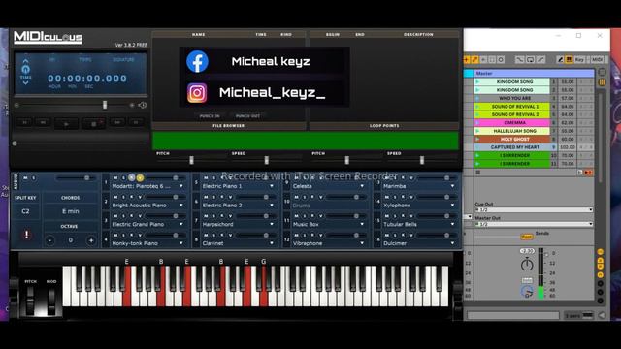The width and height of the screenshot is (621, 349).
Task: Click the time mode down arrow
Action: coord(25,83)
